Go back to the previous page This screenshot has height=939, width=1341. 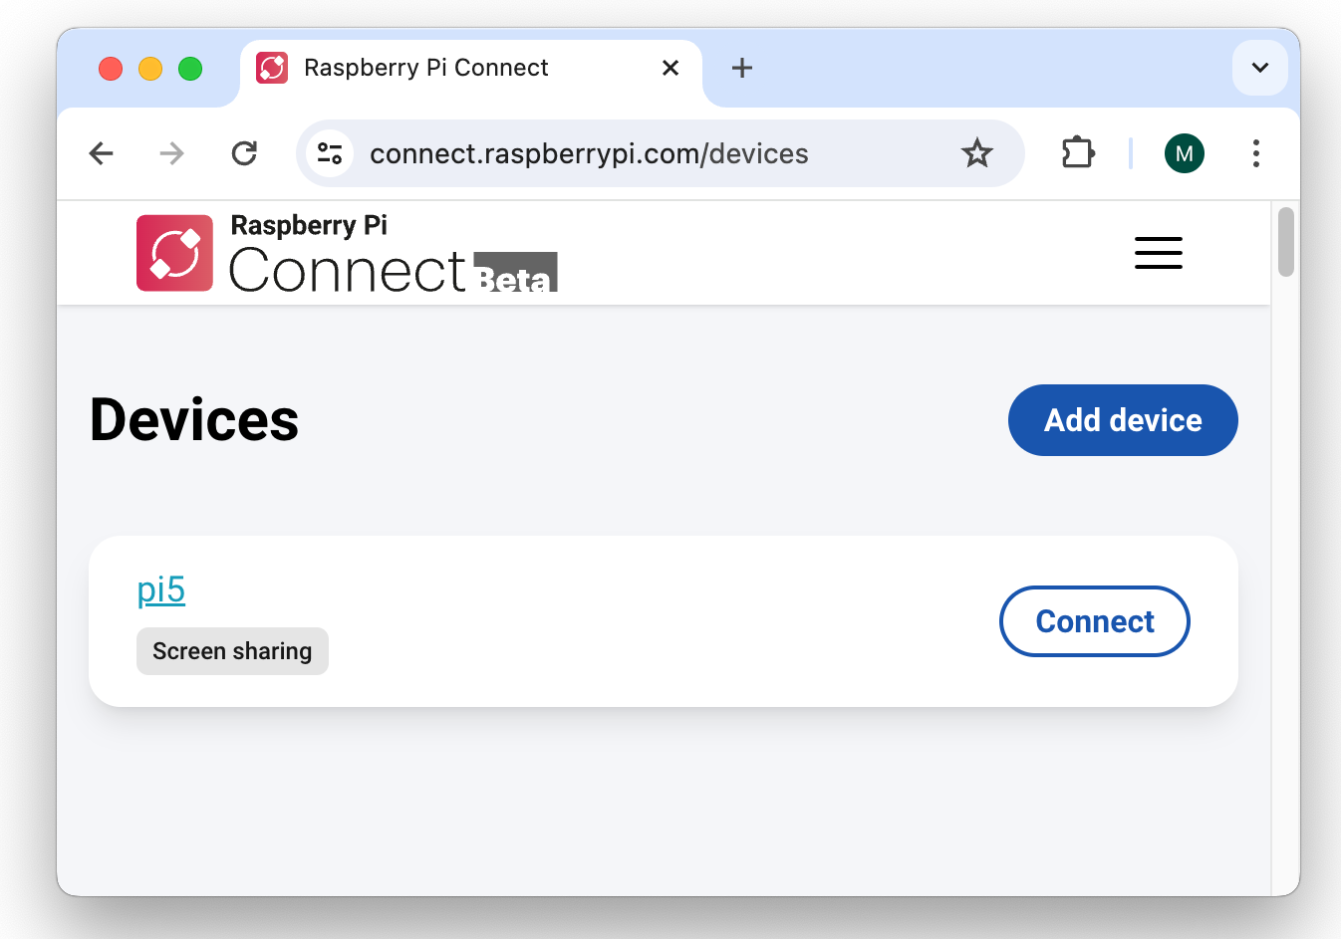[101, 153]
